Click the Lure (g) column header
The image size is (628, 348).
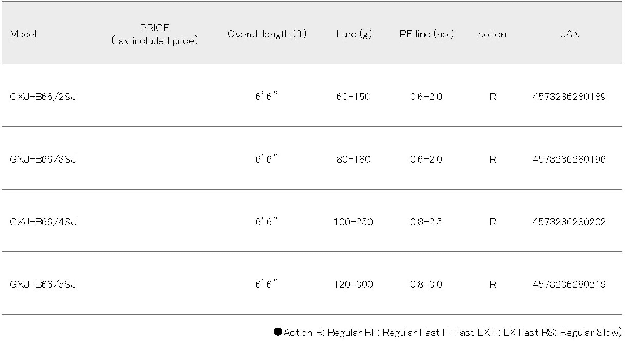coord(354,34)
